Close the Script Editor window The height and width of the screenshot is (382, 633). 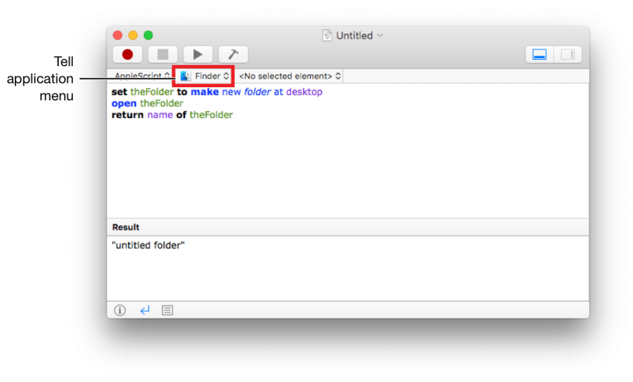point(117,35)
